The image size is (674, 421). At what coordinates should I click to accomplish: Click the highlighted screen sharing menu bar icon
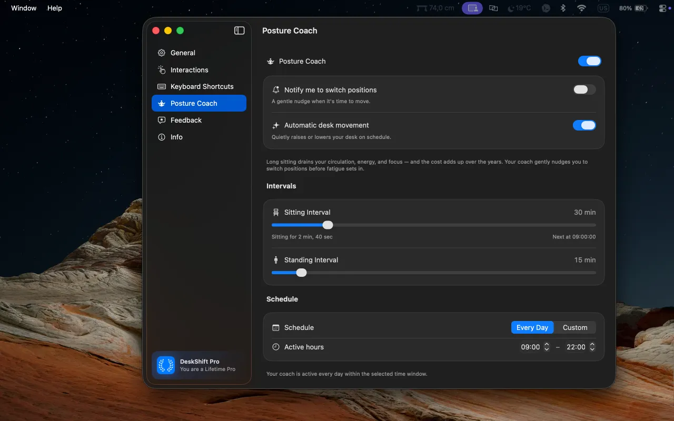[x=472, y=8]
